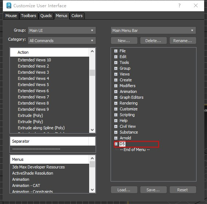Click the Menus list scroll-up arrow

pos(92,158)
